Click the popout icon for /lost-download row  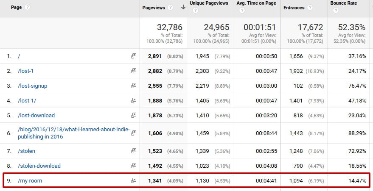tap(134, 115)
